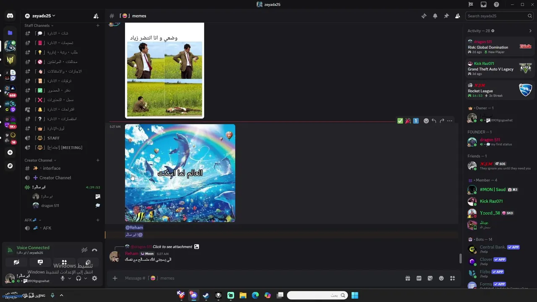The height and width of the screenshot is (302, 537).
Task: Open Rocket League activity card
Action: (500, 91)
